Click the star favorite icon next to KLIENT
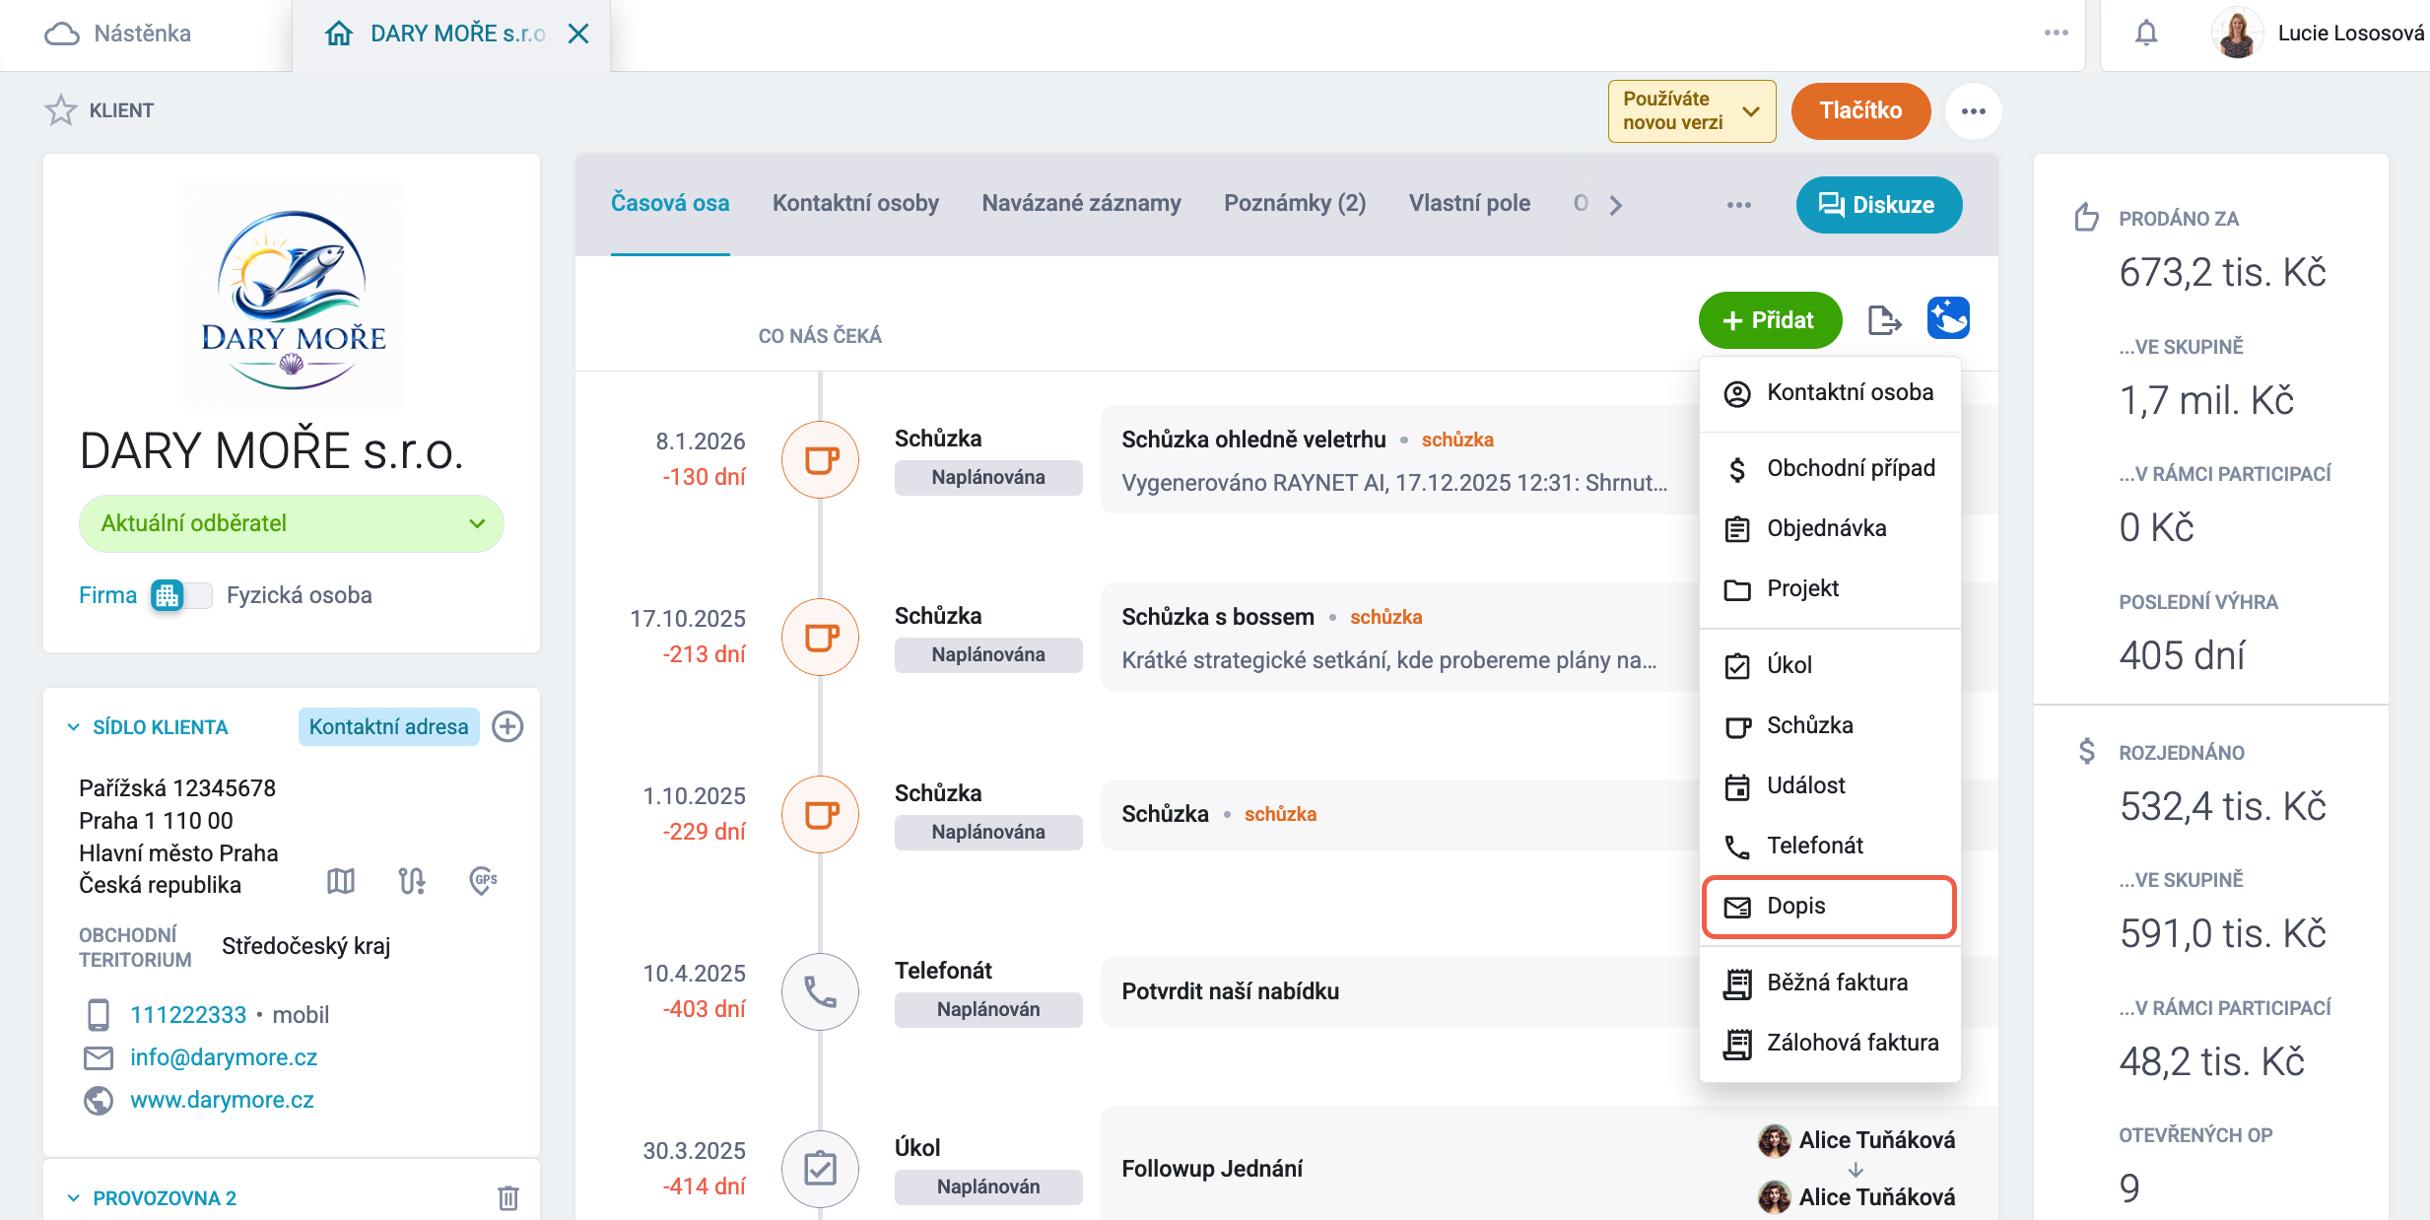The height and width of the screenshot is (1220, 2430). pyautogui.click(x=61, y=110)
